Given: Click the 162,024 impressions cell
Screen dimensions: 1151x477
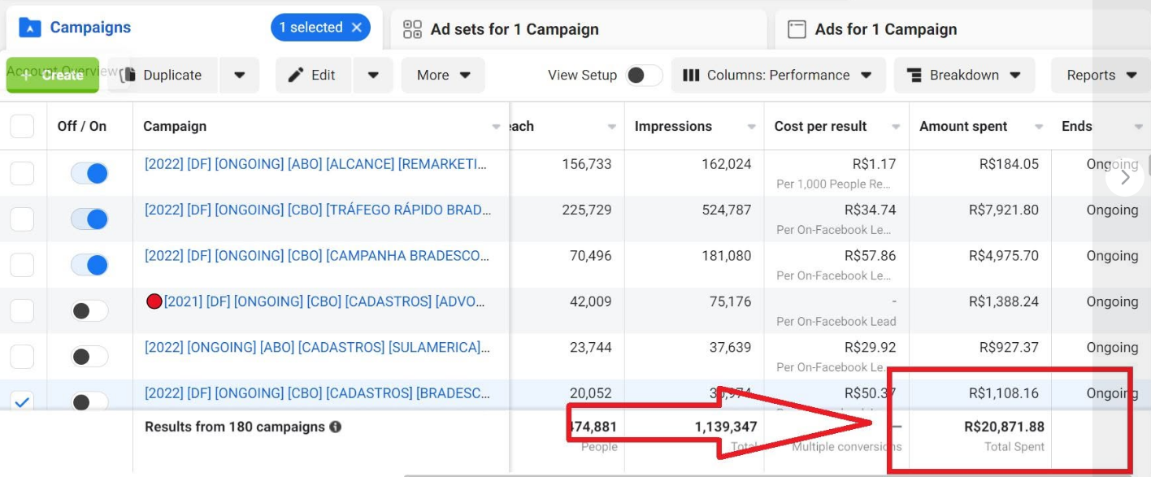Looking at the screenshot, I should pyautogui.click(x=727, y=164).
